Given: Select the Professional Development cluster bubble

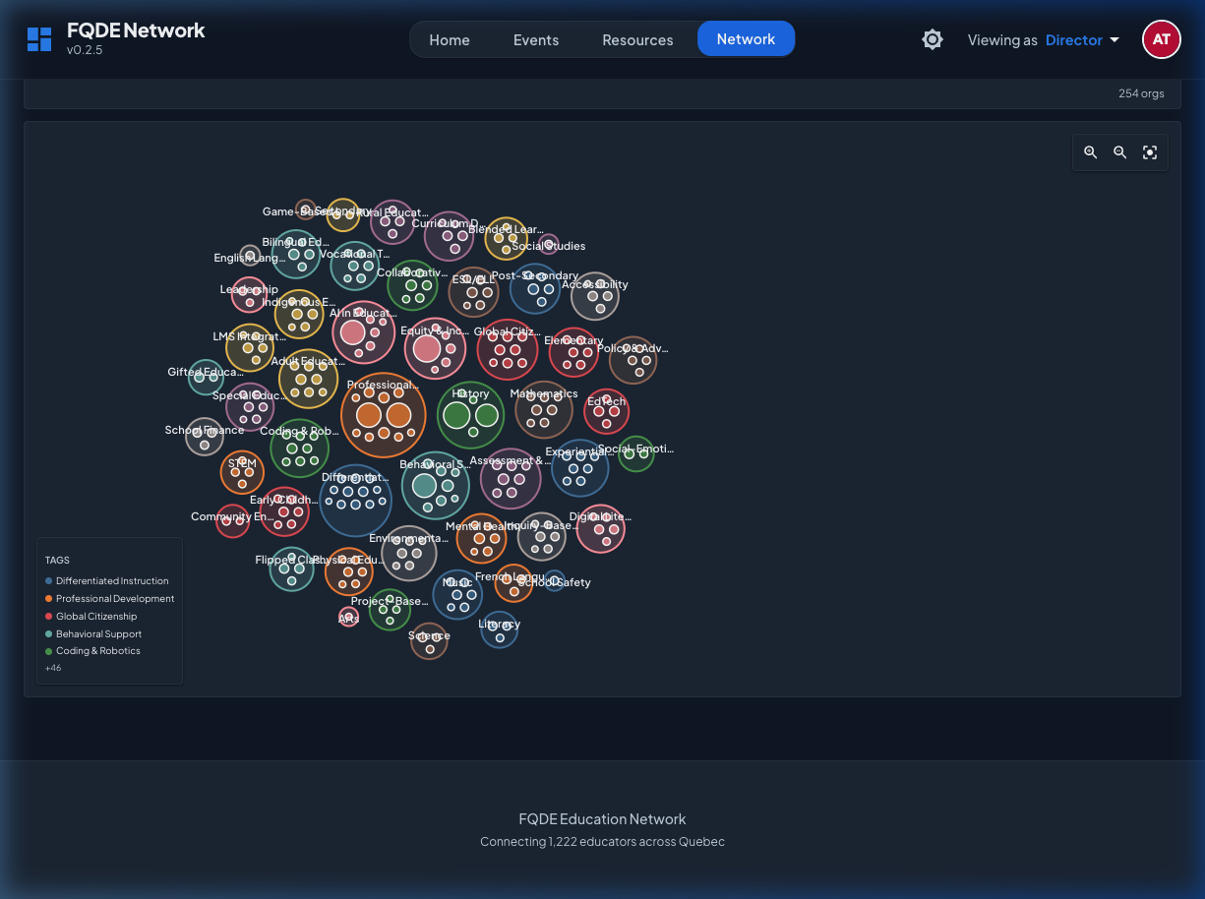Looking at the screenshot, I should coord(383,416).
